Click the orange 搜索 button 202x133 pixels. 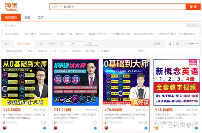coord(193,7)
